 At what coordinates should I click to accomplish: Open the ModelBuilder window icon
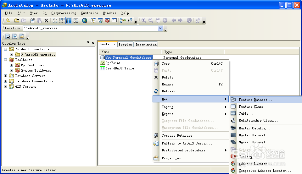click(123, 20)
